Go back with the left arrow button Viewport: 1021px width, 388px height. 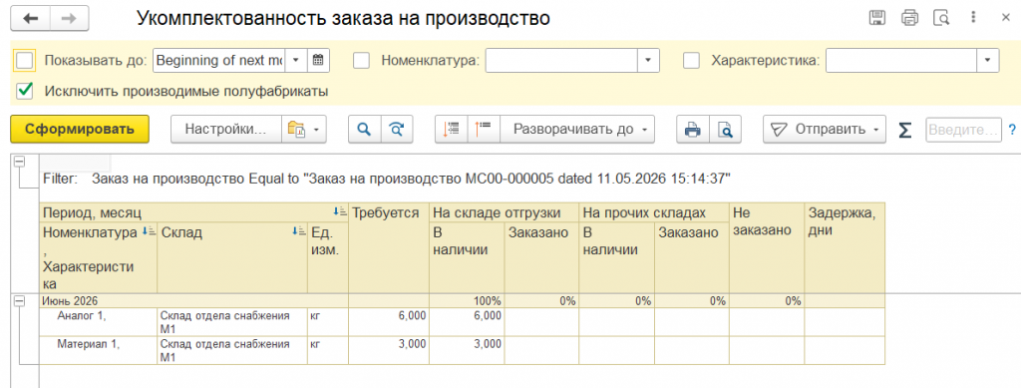(31, 19)
